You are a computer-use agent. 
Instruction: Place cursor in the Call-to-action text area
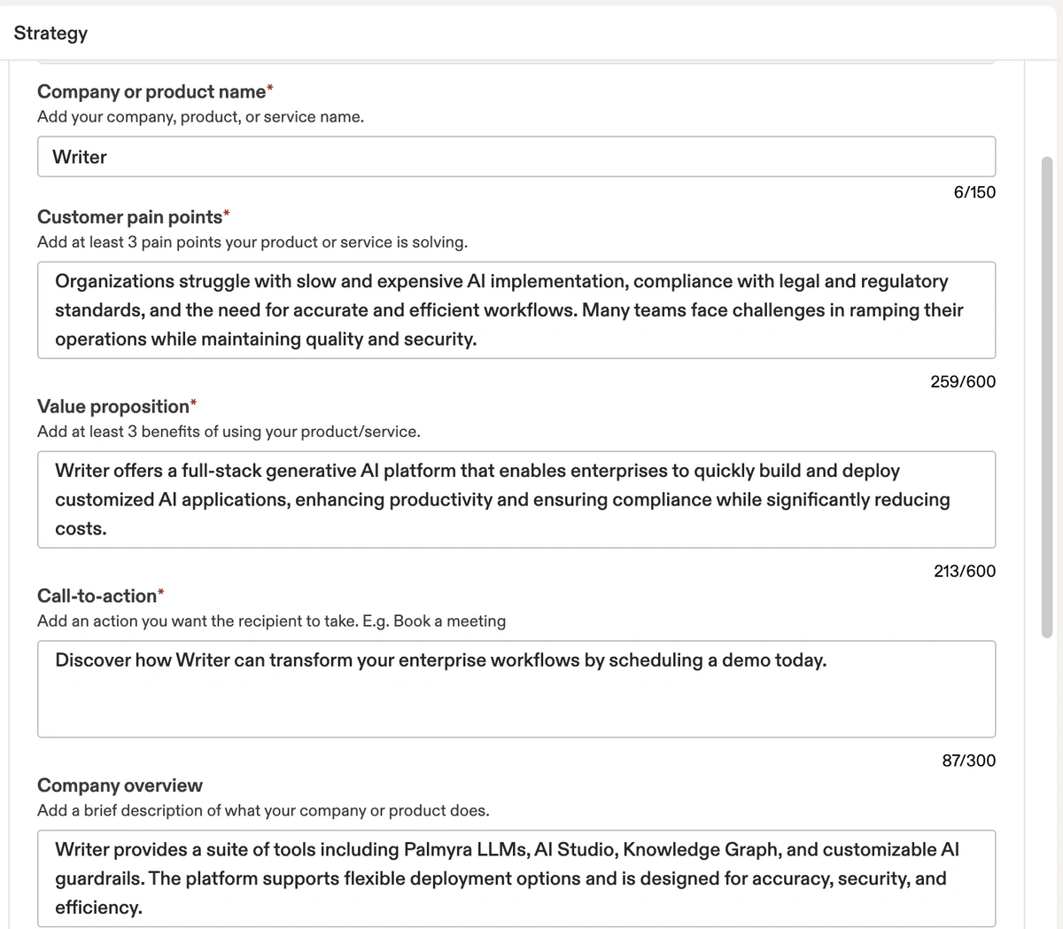(x=516, y=689)
